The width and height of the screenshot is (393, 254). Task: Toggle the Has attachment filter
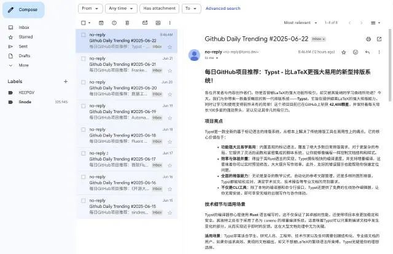(x=160, y=9)
